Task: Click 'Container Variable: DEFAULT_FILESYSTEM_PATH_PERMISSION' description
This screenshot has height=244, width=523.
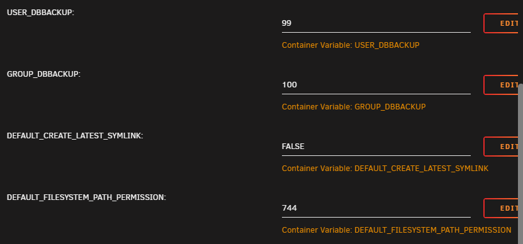Action: pos(396,230)
